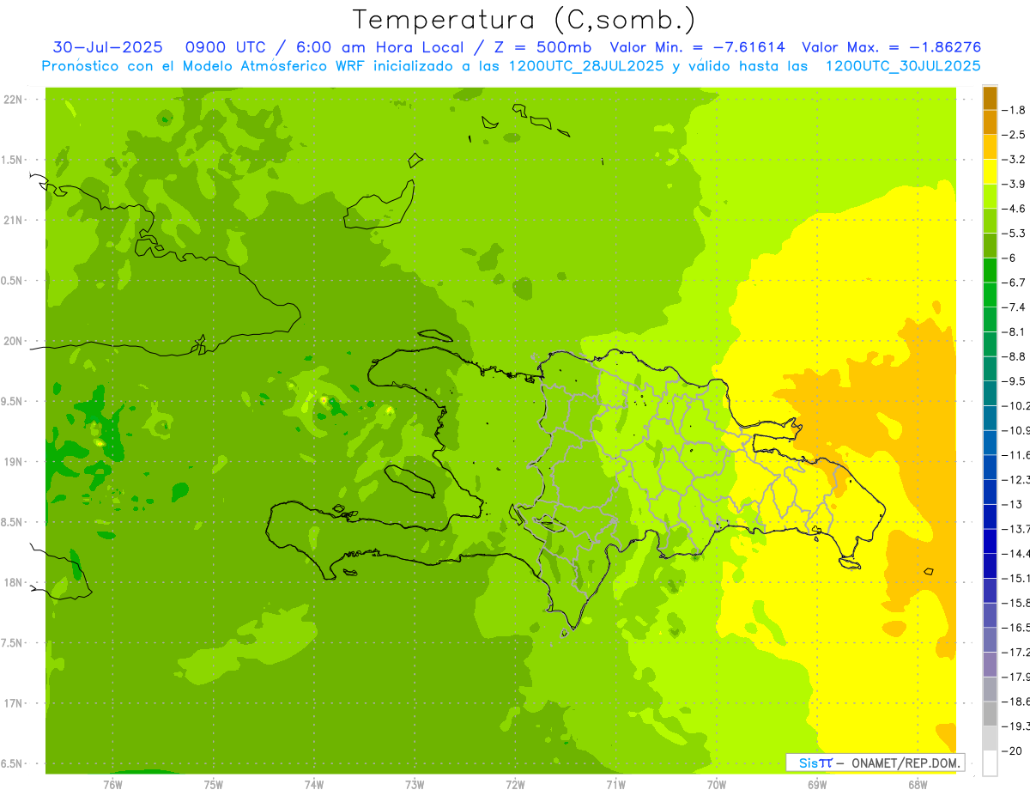Click the map title Temperatura (C,somb.)
1030x796 pixels.
pyautogui.click(x=524, y=20)
